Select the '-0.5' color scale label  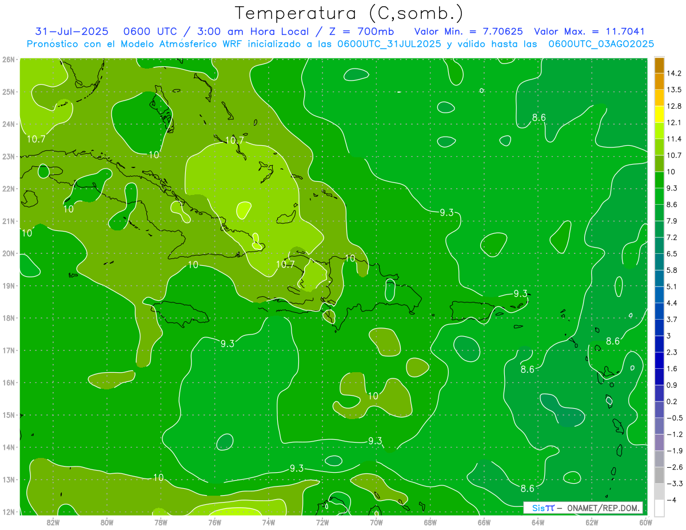coord(674,418)
